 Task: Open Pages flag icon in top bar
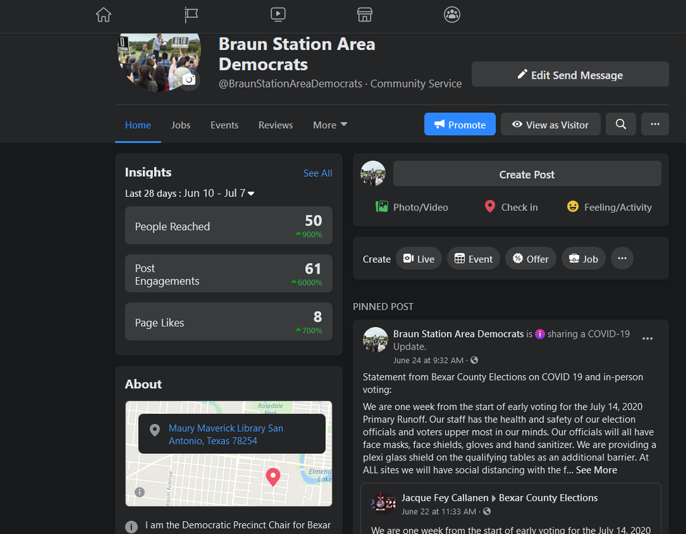pyautogui.click(x=191, y=15)
